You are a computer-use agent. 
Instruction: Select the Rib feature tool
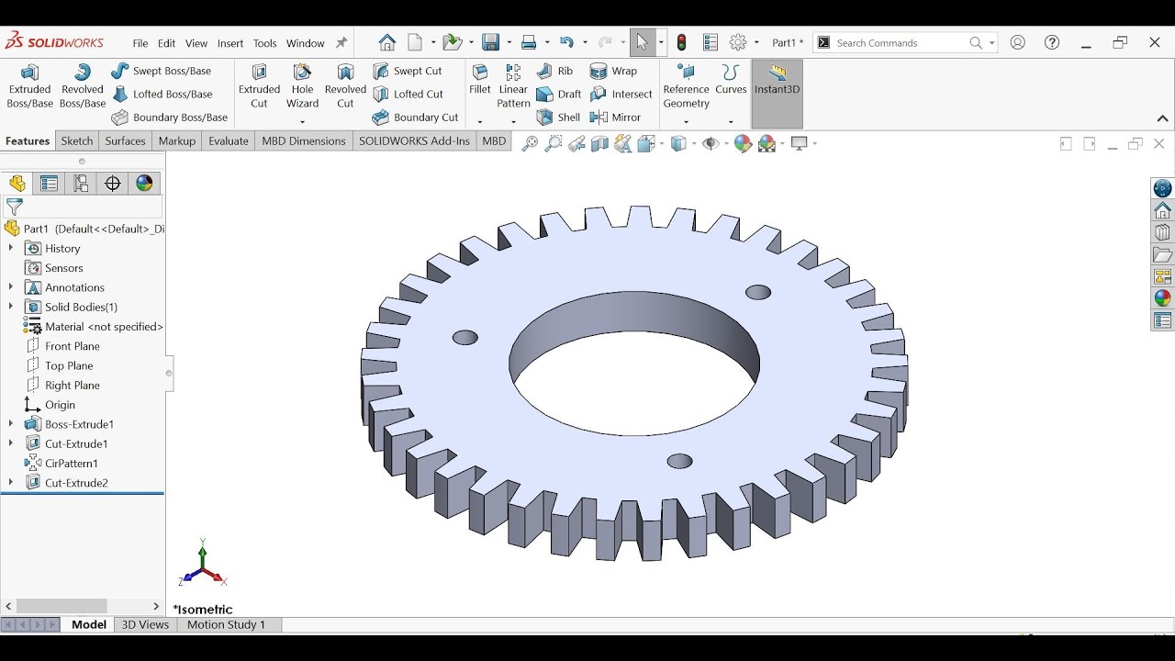coord(554,71)
